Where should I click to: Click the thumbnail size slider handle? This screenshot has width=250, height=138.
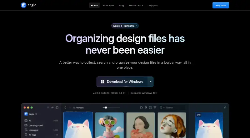click(x=106, y=108)
